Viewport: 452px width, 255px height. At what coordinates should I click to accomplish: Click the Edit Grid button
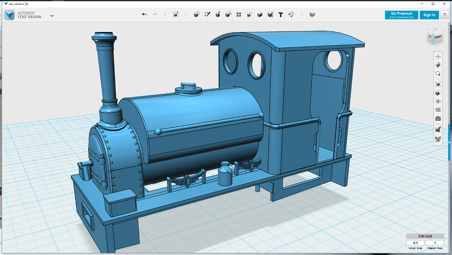(x=425, y=236)
